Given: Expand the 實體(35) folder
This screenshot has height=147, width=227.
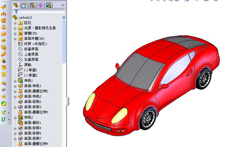Looking at the screenshot, I should point(15,34).
